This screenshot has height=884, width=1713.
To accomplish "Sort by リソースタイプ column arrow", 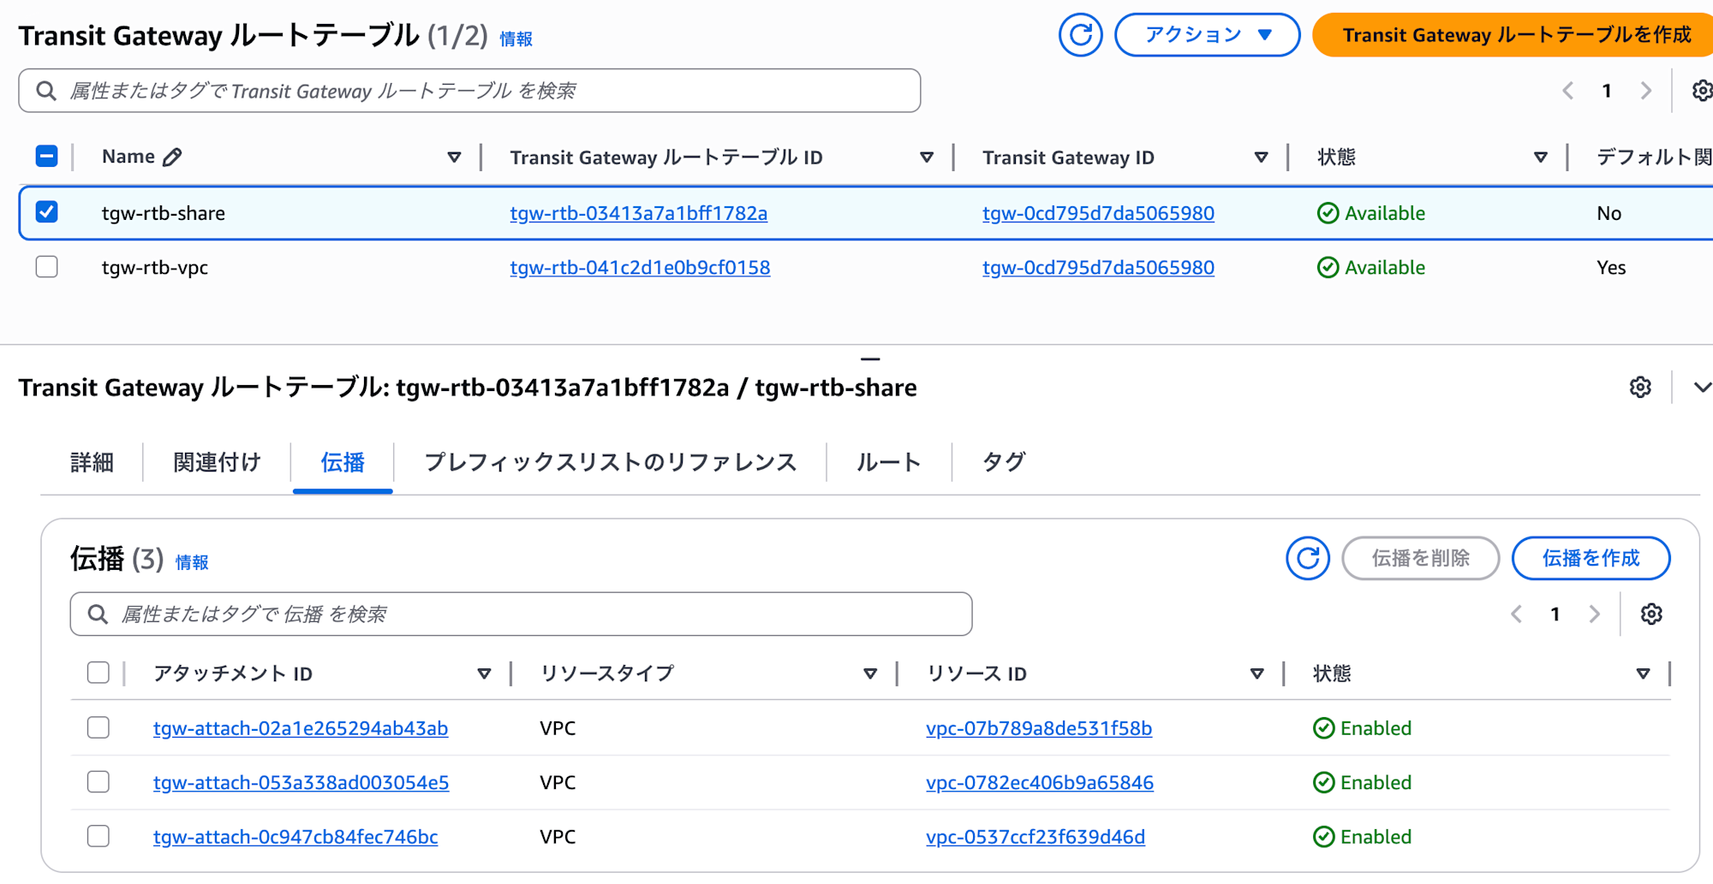I will [x=870, y=674].
